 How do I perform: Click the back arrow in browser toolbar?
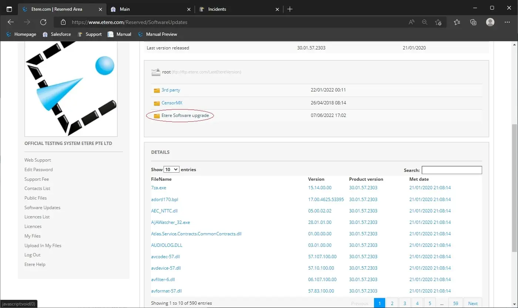click(x=11, y=22)
